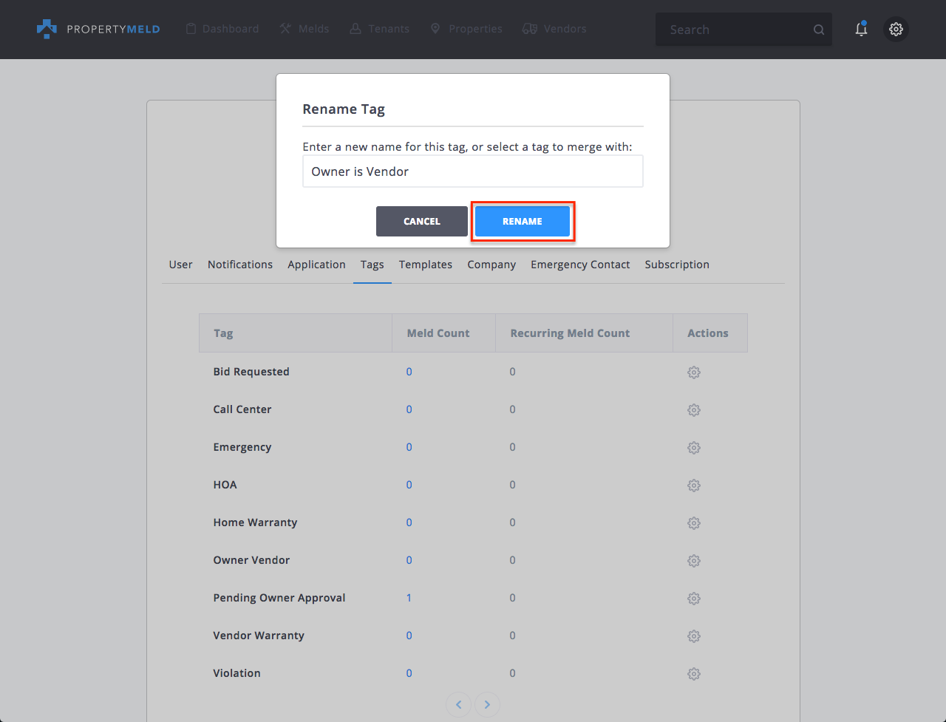The image size is (946, 722).
Task: Open meld count 1 for Pending Owner Approval
Action: pos(409,598)
